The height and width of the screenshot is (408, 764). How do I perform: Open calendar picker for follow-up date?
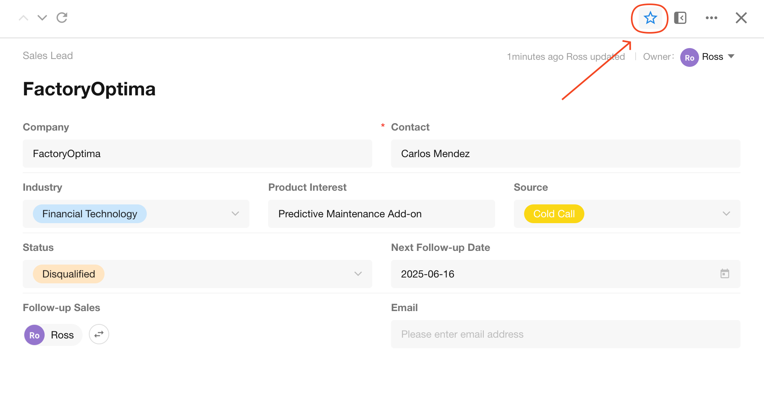tap(724, 274)
